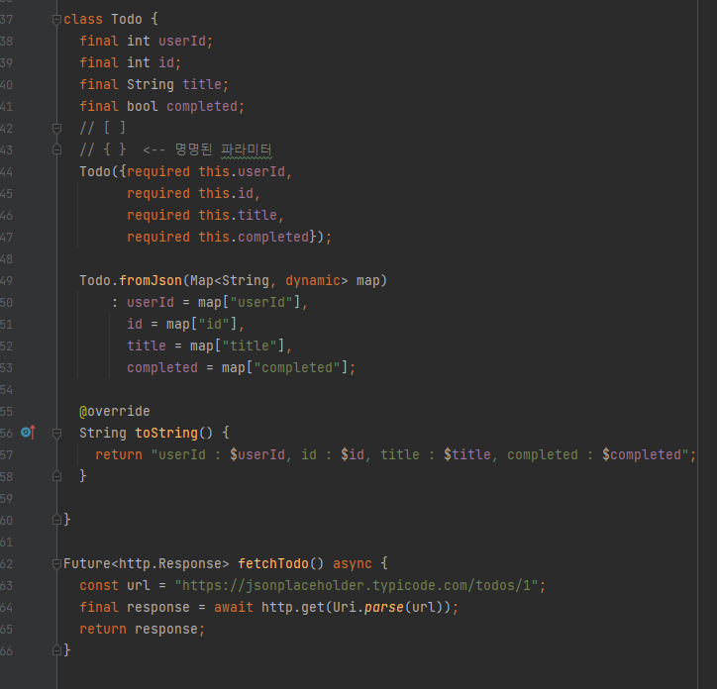Click the "userId" string key in map lookup
The width and height of the screenshot is (717, 689).
(261, 302)
